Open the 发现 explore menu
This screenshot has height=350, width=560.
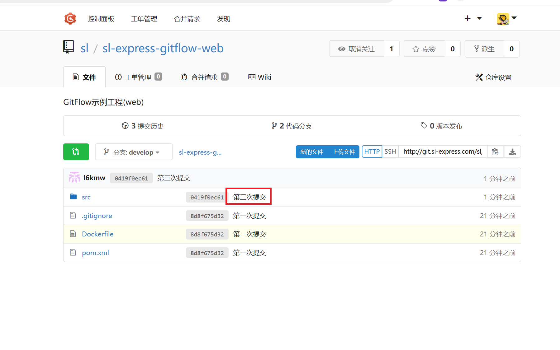coord(223,19)
